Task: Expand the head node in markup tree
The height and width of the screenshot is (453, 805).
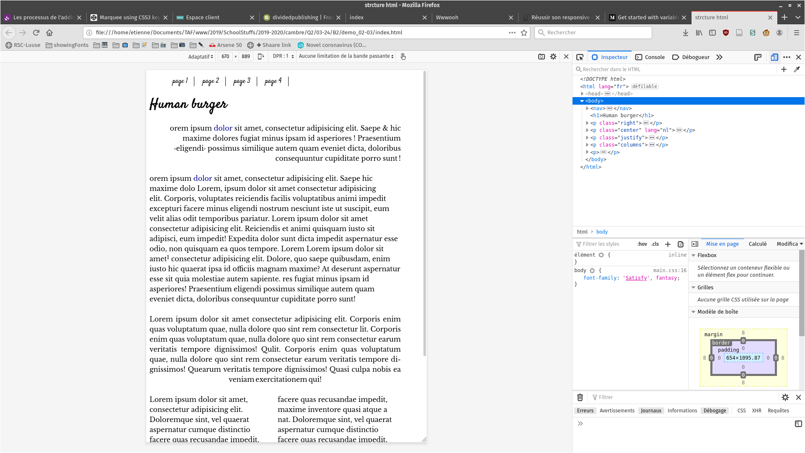Action: pyautogui.click(x=582, y=94)
